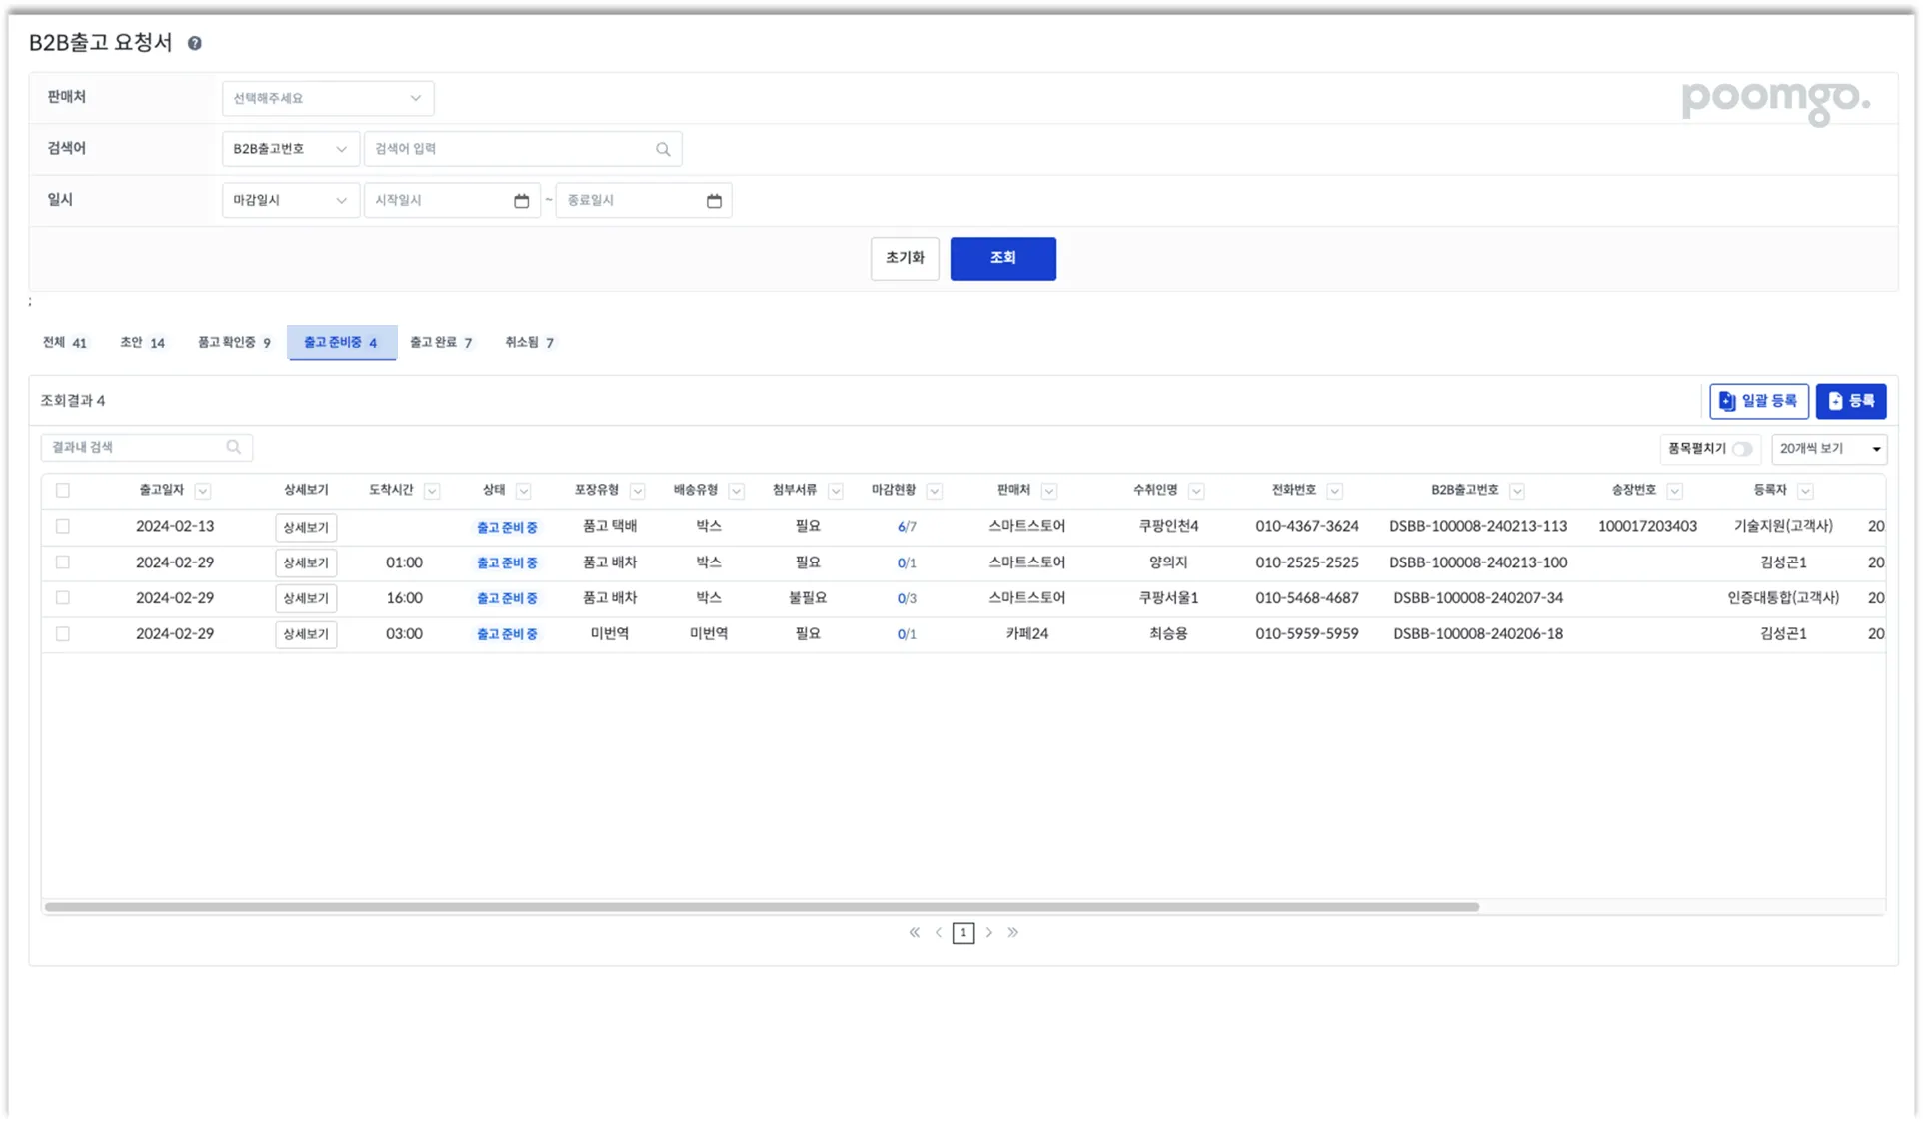
Task: Switch to the 품고 확인중 tab
Action: point(234,342)
